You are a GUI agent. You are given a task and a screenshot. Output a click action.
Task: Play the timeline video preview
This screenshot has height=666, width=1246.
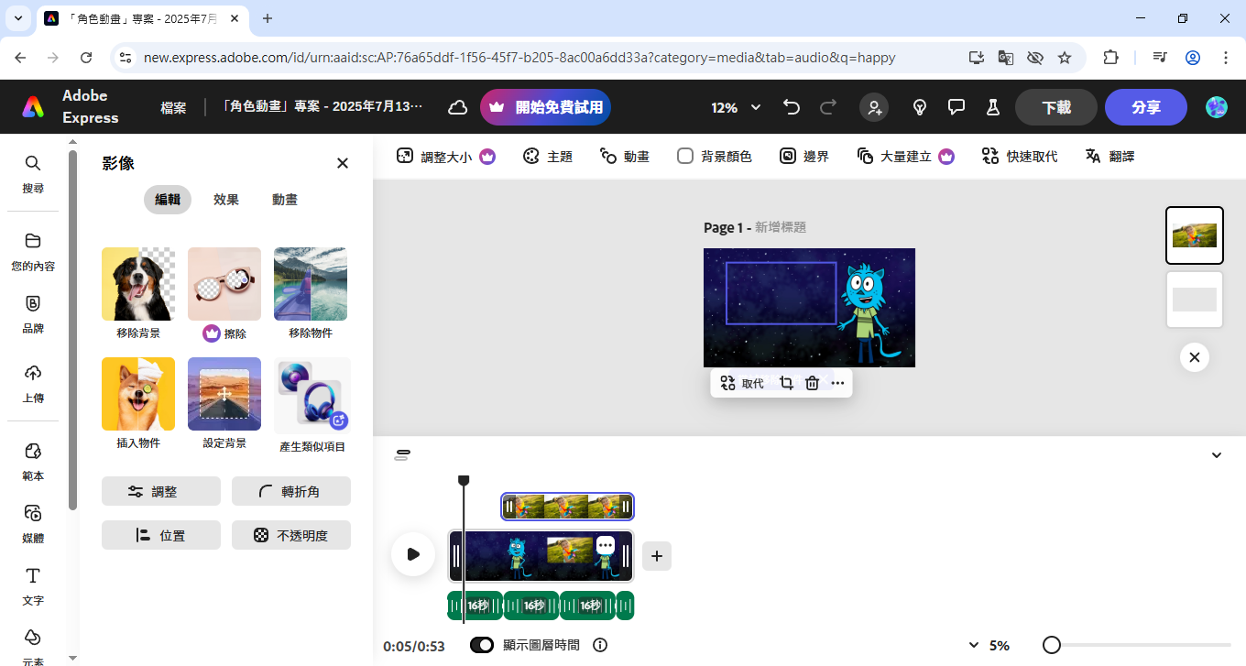tap(413, 554)
